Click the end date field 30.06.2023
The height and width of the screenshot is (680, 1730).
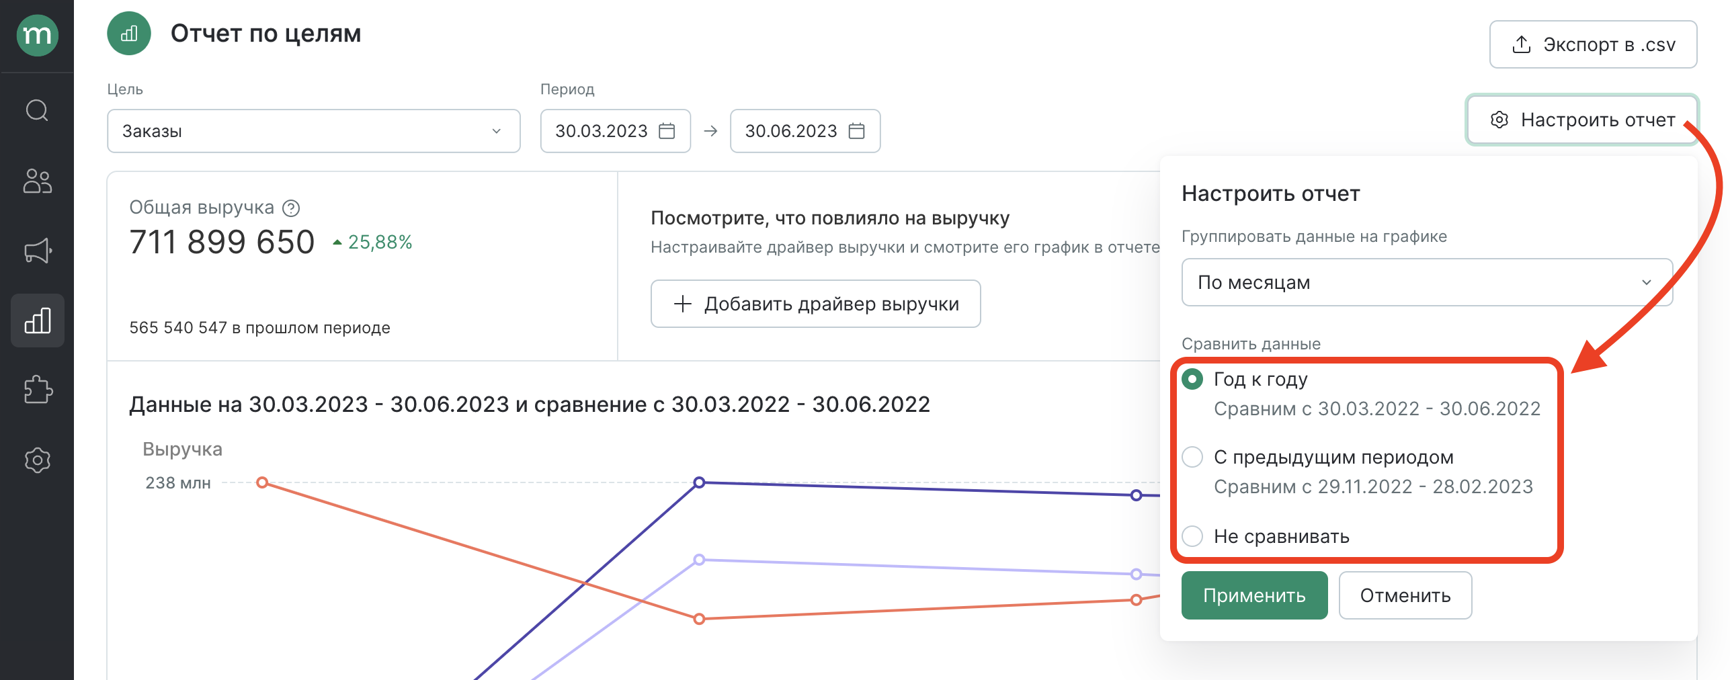click(x=805, y=131)
